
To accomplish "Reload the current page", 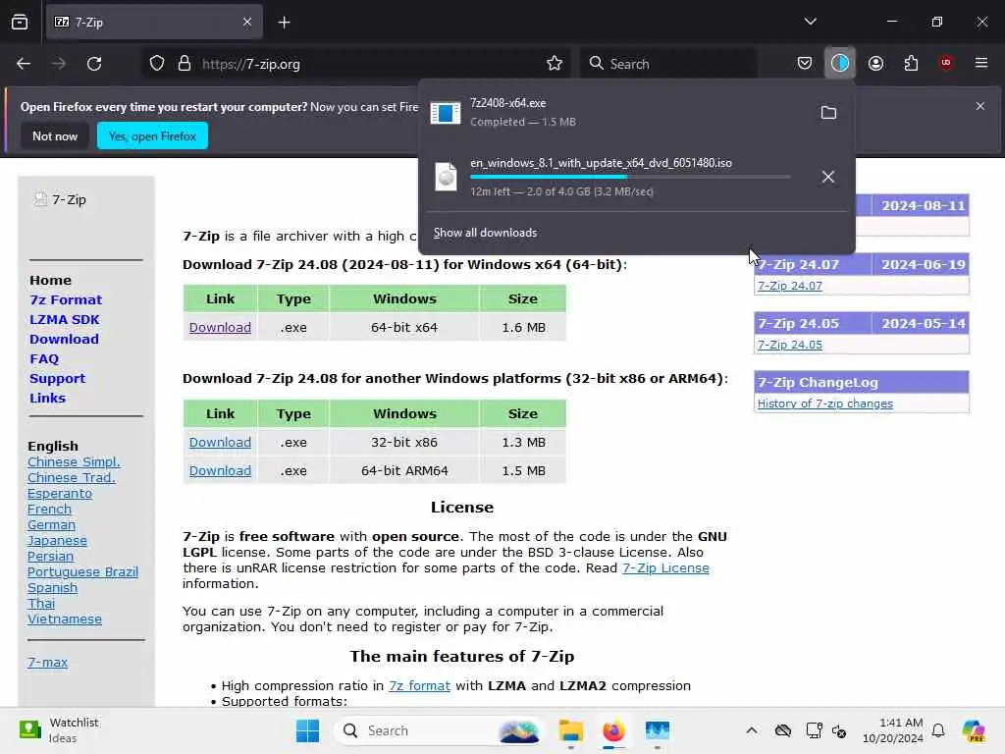I will click(x=94, y=64).
